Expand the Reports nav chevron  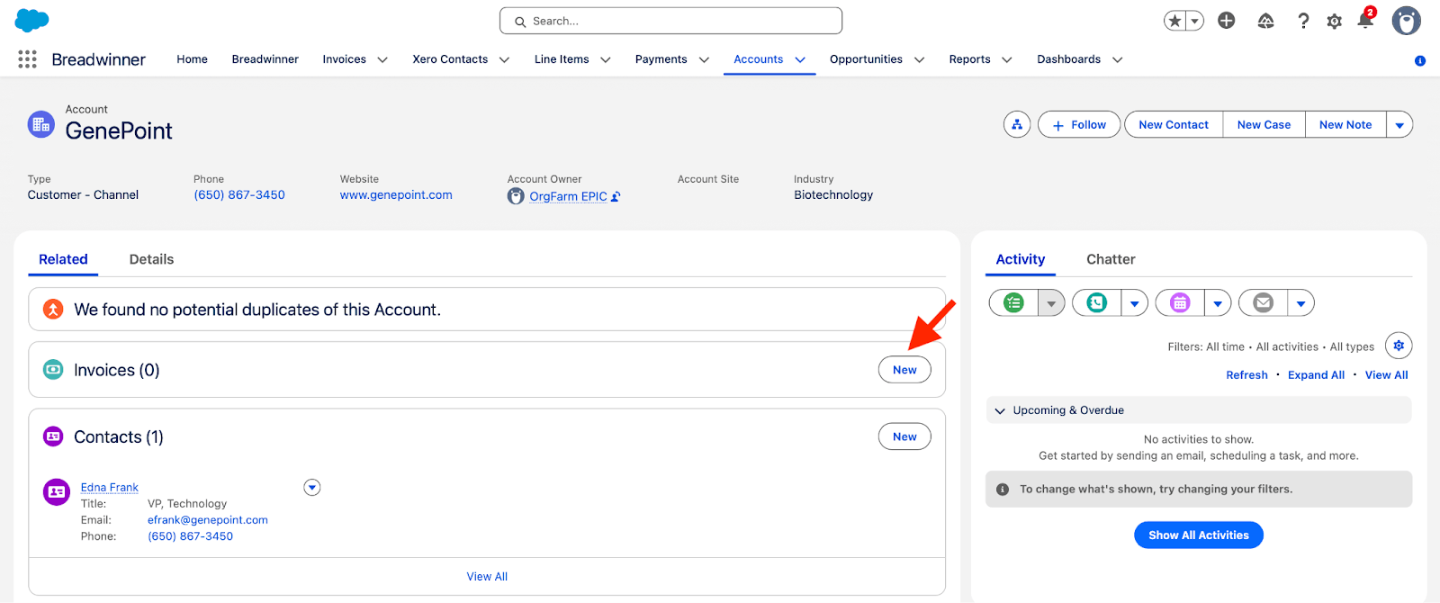1007,59
